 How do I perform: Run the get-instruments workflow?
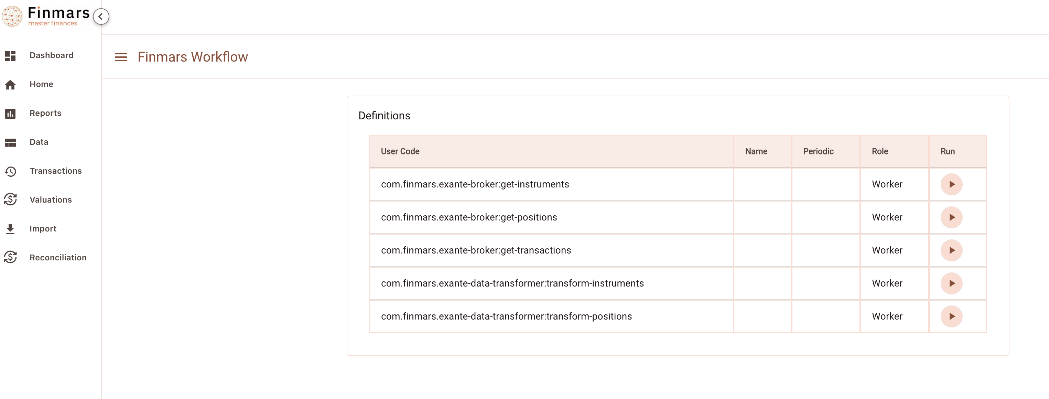coord(951,184)
